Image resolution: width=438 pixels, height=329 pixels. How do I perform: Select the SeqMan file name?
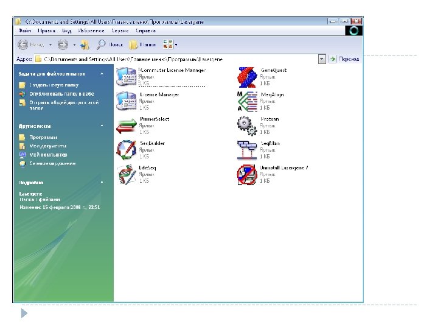click(x=270, y=143)
